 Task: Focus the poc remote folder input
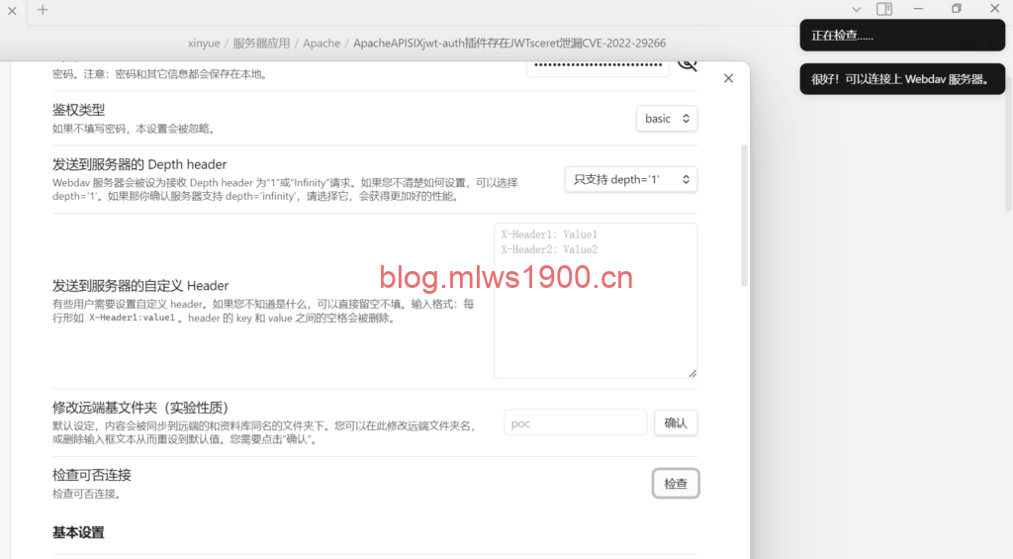click(575, 423)
